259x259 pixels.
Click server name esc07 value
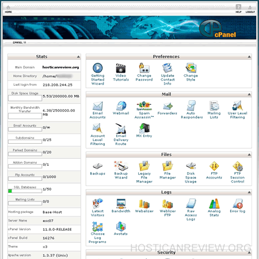point(48,221)
